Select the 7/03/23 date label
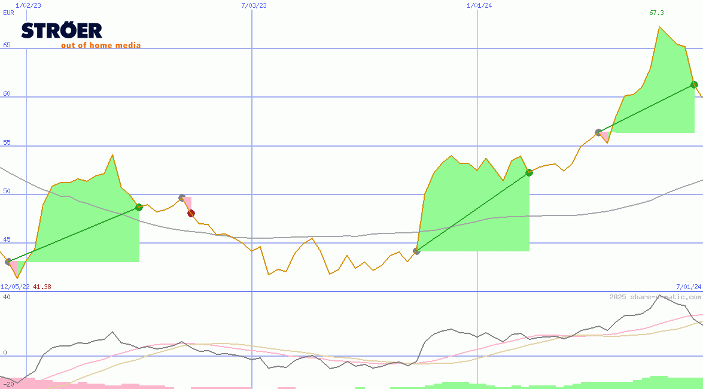 point(254,5)
